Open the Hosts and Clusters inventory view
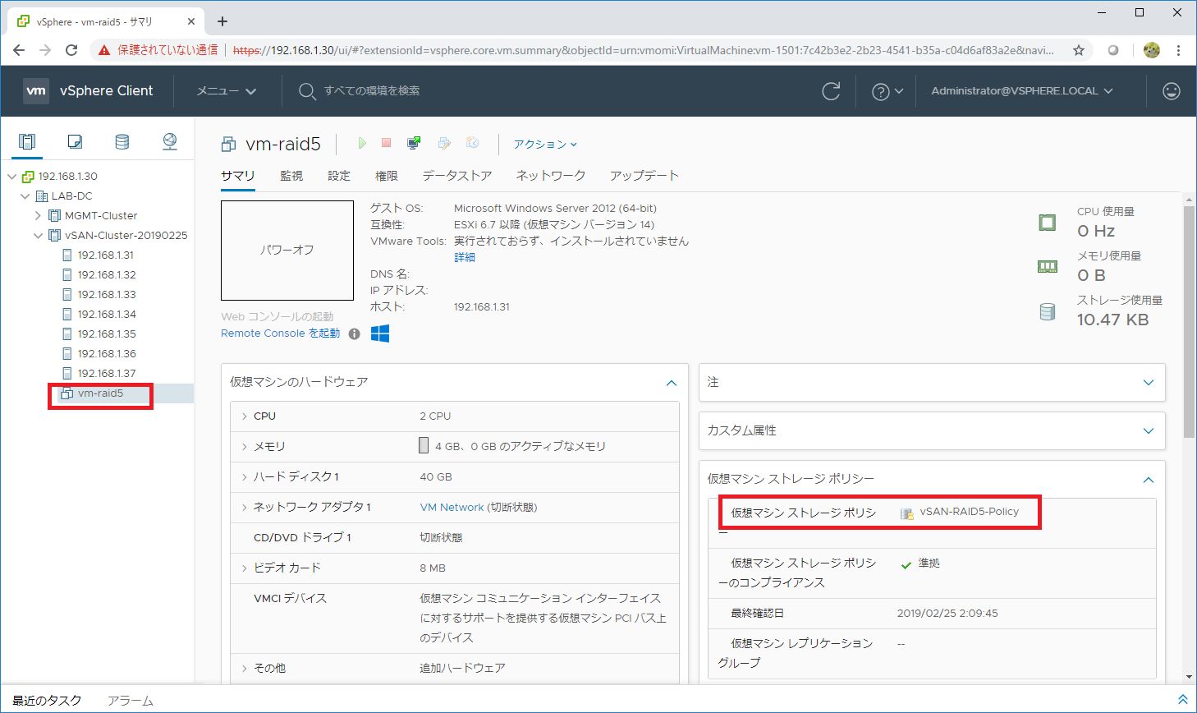This screenshot has width=1197, height=713. 27,141
